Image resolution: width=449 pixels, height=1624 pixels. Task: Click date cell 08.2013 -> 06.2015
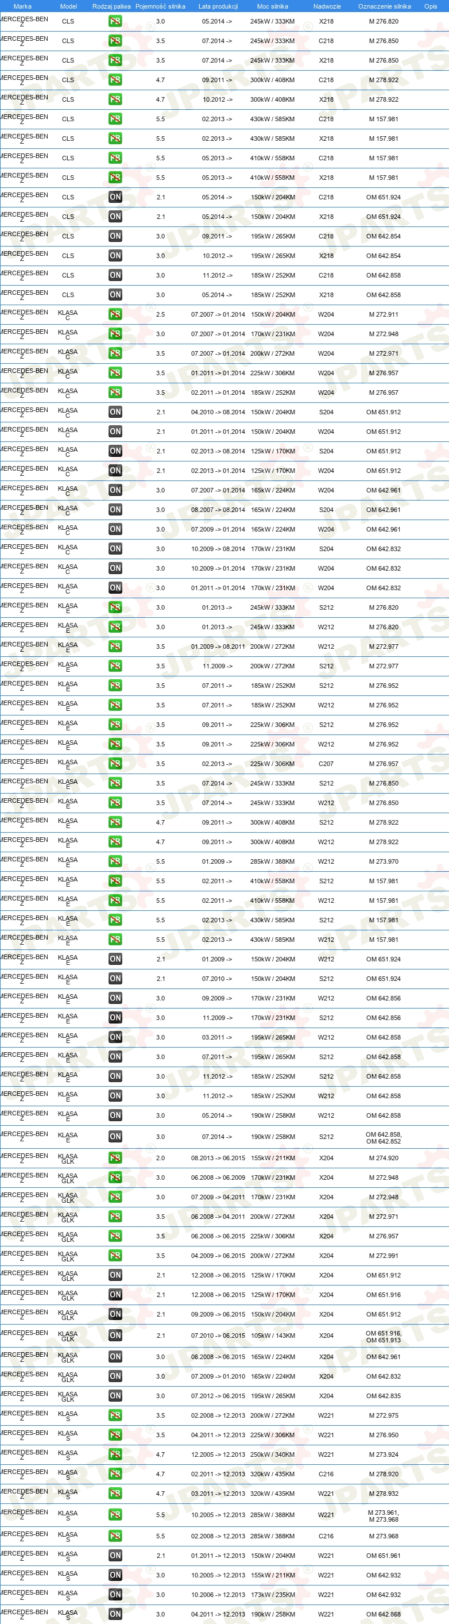(218, 1158)
